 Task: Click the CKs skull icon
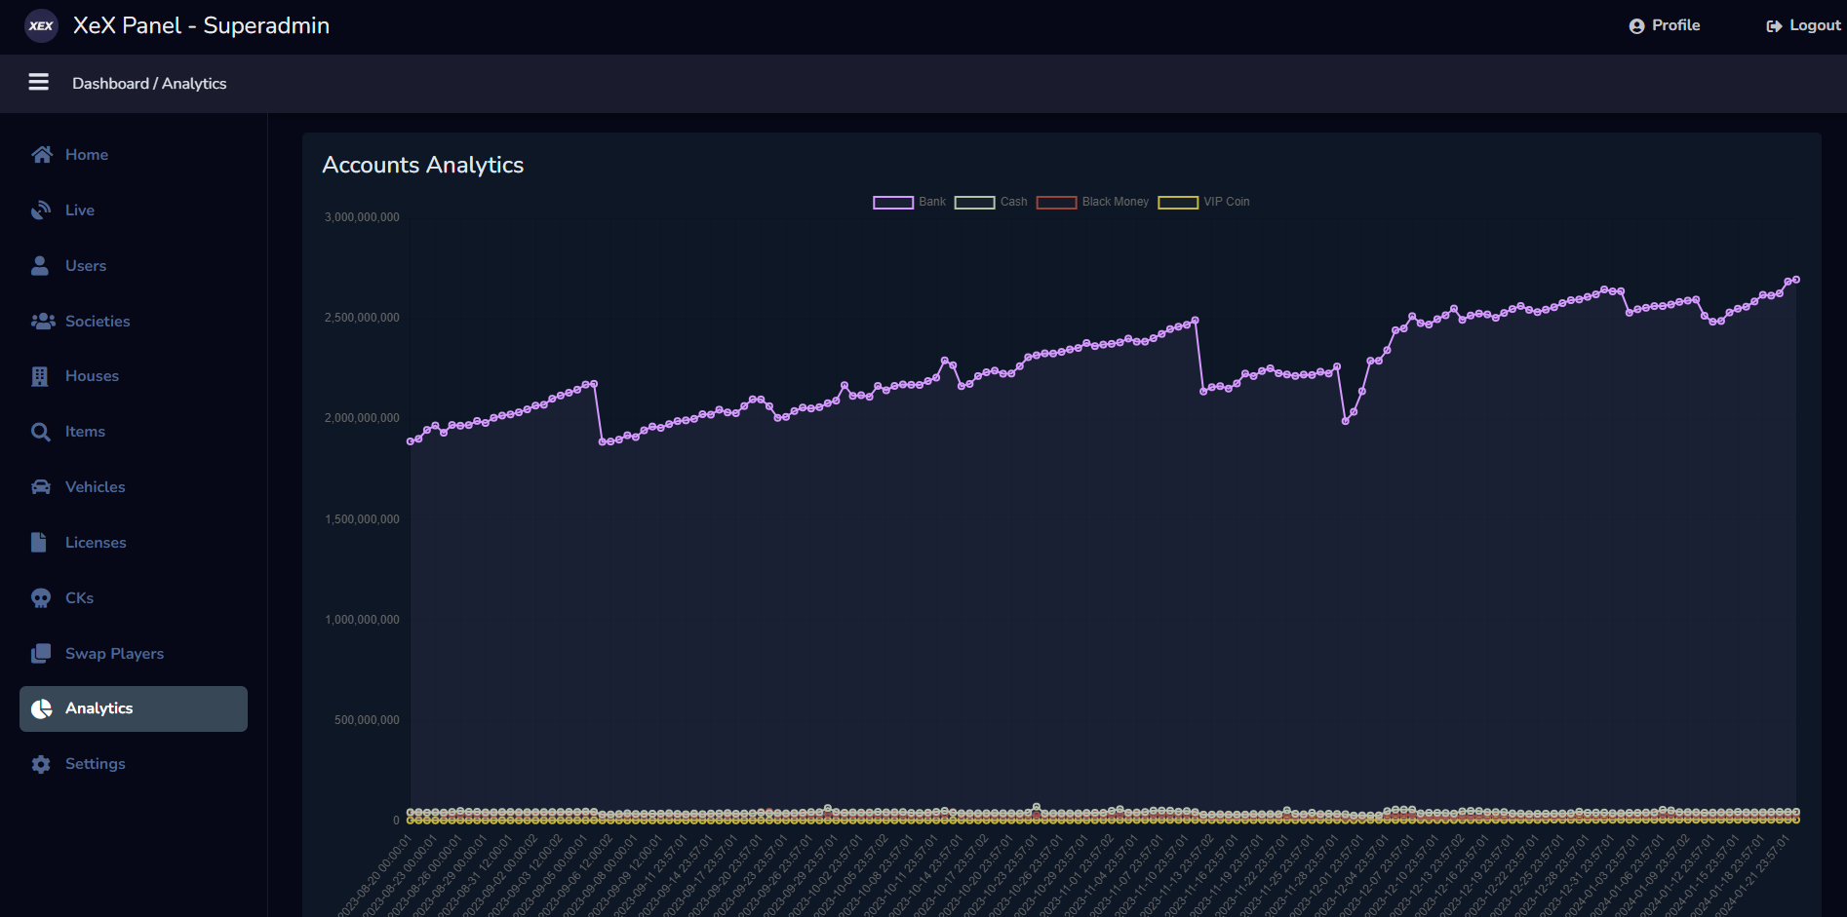(41, 598)
